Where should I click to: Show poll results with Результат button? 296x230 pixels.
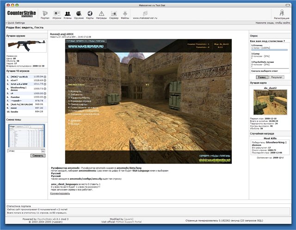pyautogui.click(x=277, y=77)
